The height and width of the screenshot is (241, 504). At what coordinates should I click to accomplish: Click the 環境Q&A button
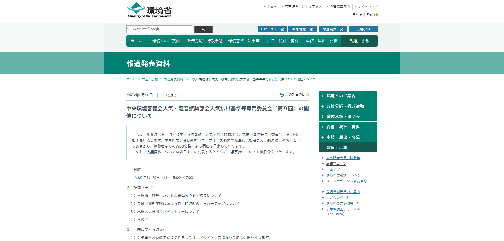[363, 29]
